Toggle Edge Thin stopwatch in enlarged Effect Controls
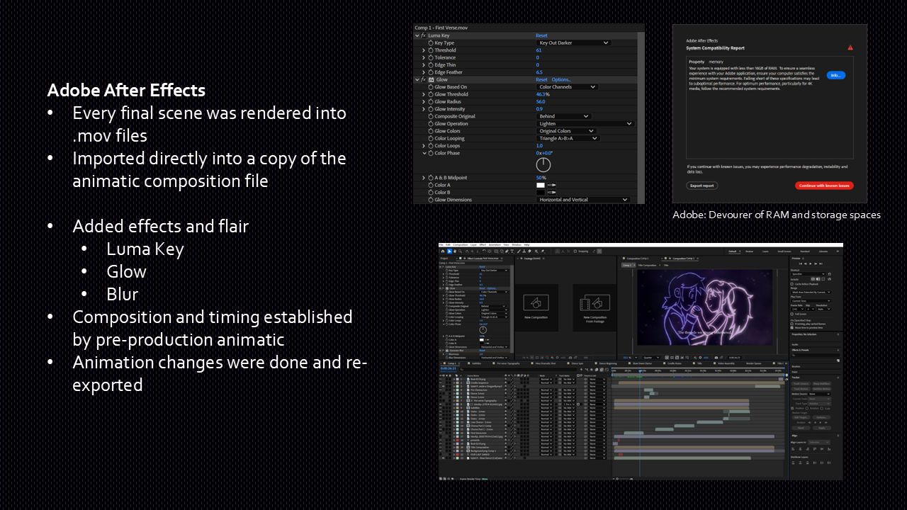 pyautogui.click(x=430, y=65)
